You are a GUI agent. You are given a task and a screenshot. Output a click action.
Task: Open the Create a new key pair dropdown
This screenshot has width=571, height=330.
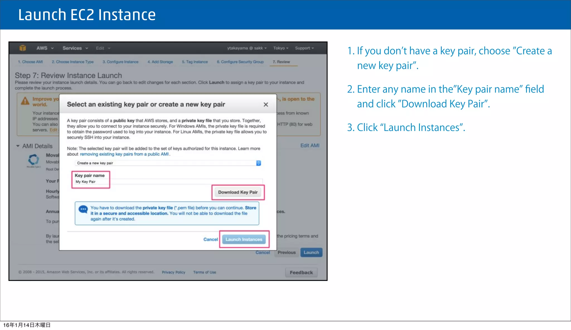click(168, 163)
